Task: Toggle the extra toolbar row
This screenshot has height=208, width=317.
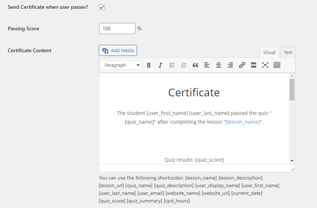Action: pyautogui.click(x=277, y=65)
